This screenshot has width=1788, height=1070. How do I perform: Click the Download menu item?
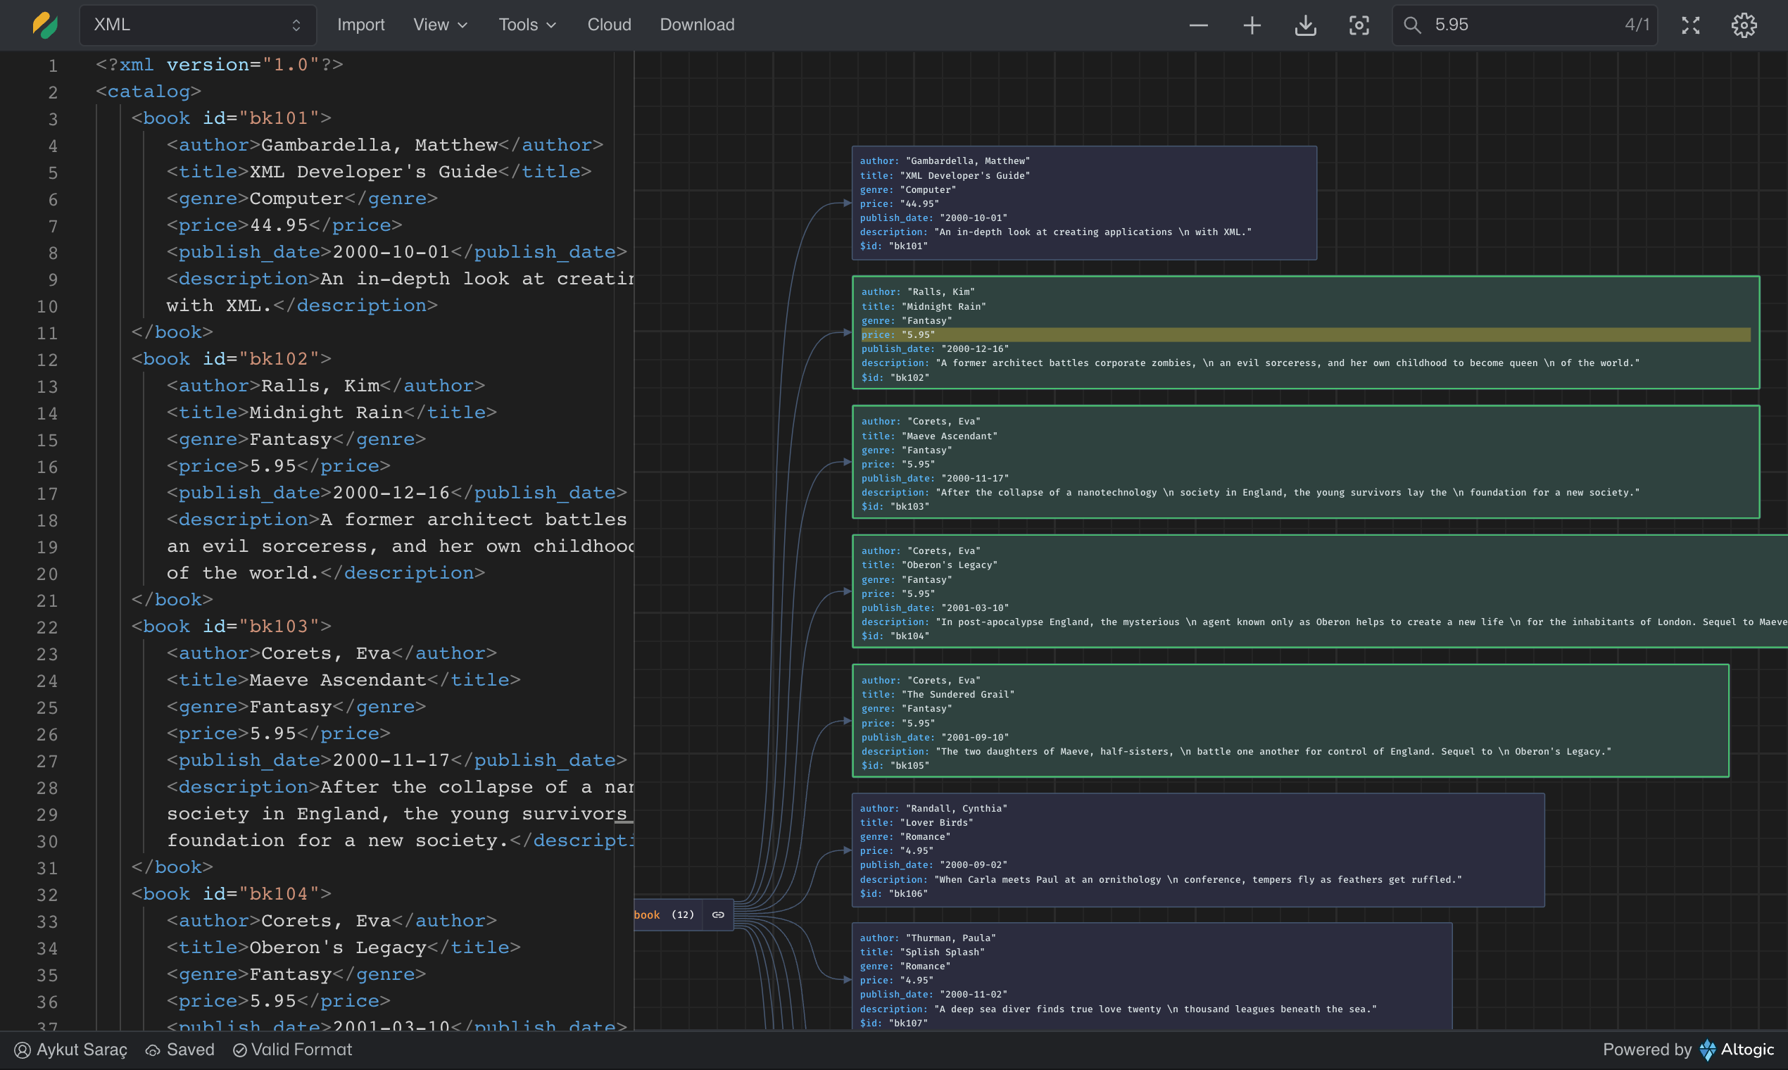[696, 25]
